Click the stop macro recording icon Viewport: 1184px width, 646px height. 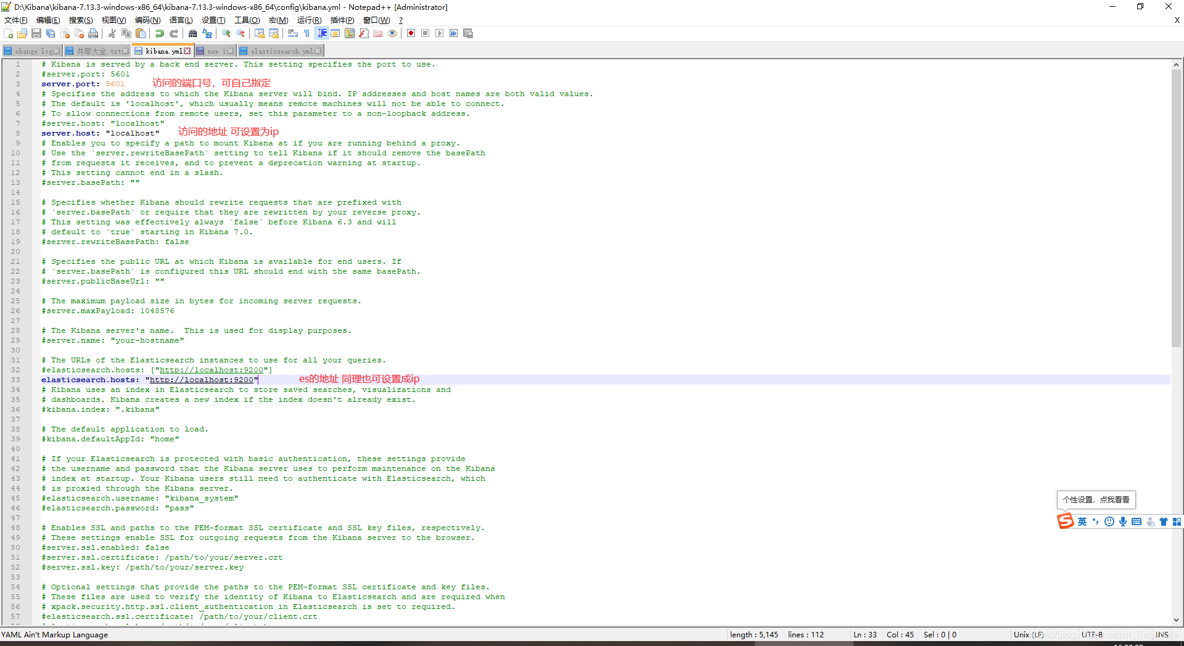tap(425, 33)
